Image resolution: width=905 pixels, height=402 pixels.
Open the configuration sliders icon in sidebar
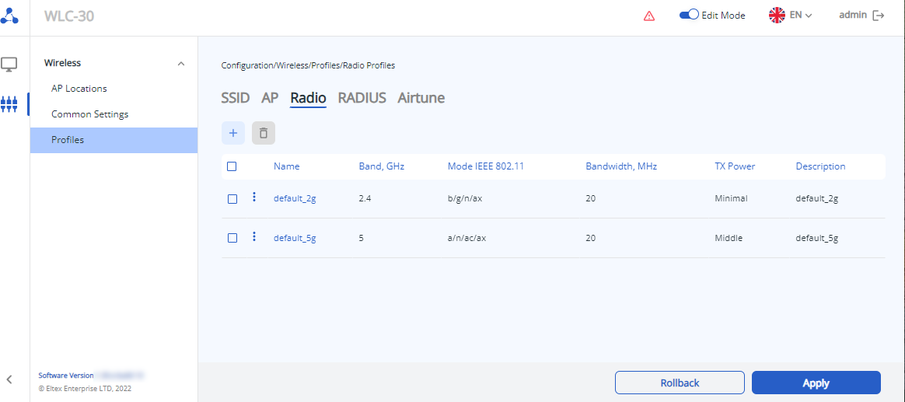pyautogui.click(x=9, y=104)
